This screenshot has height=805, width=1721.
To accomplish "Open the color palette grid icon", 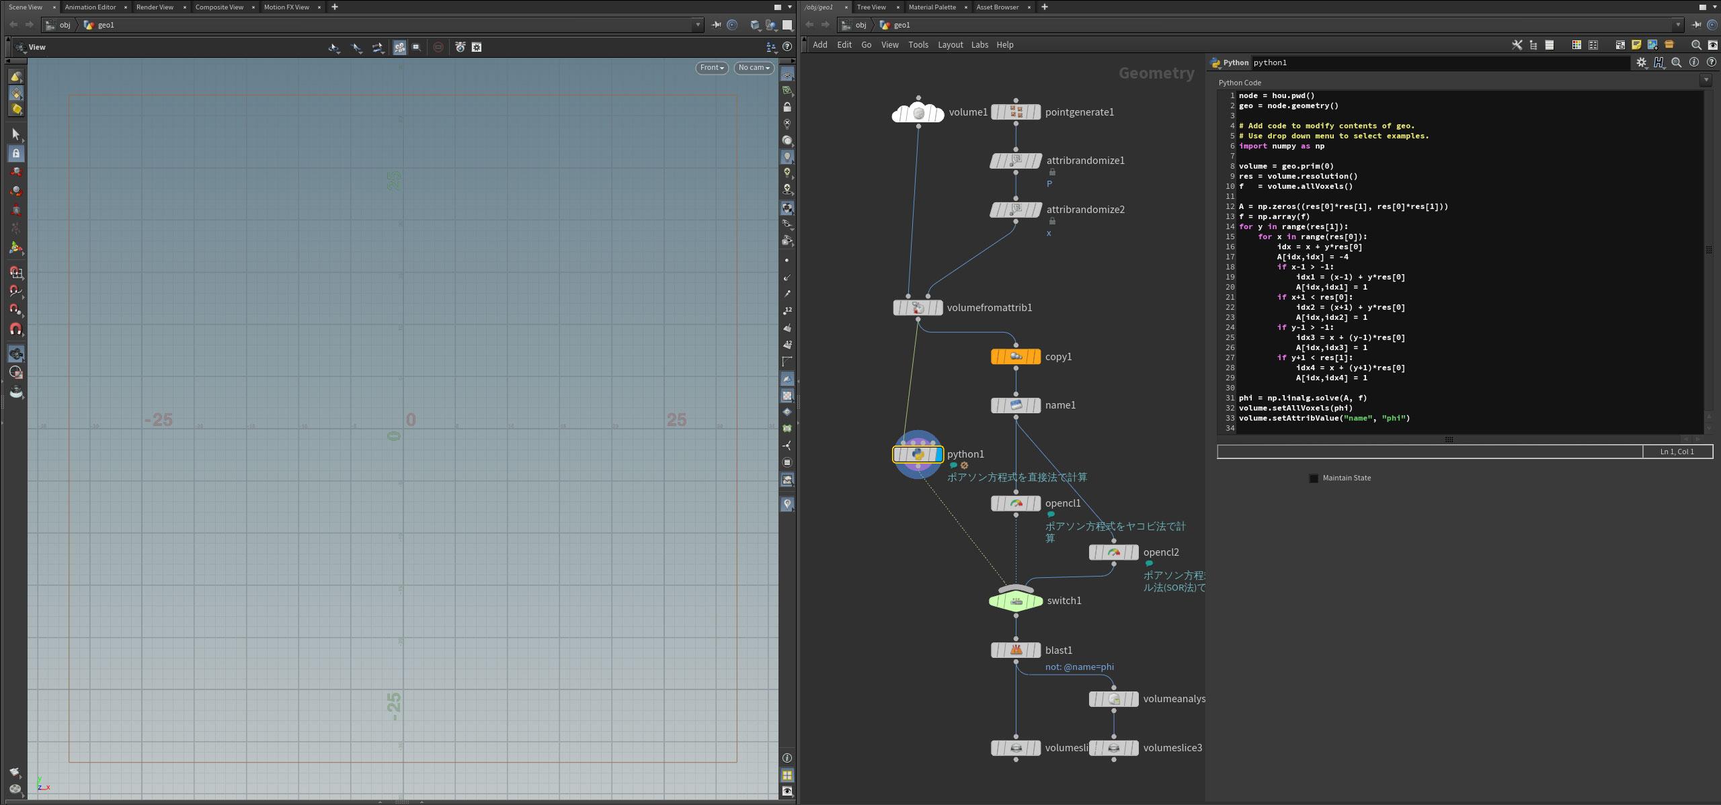I will [x=1576, y=45].
